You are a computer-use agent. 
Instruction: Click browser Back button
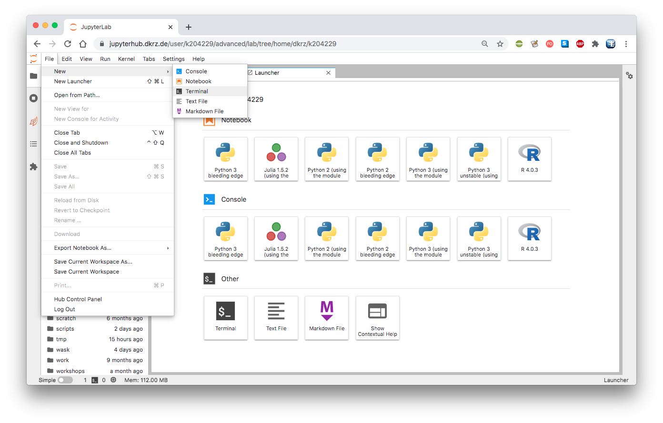(37, 44)
